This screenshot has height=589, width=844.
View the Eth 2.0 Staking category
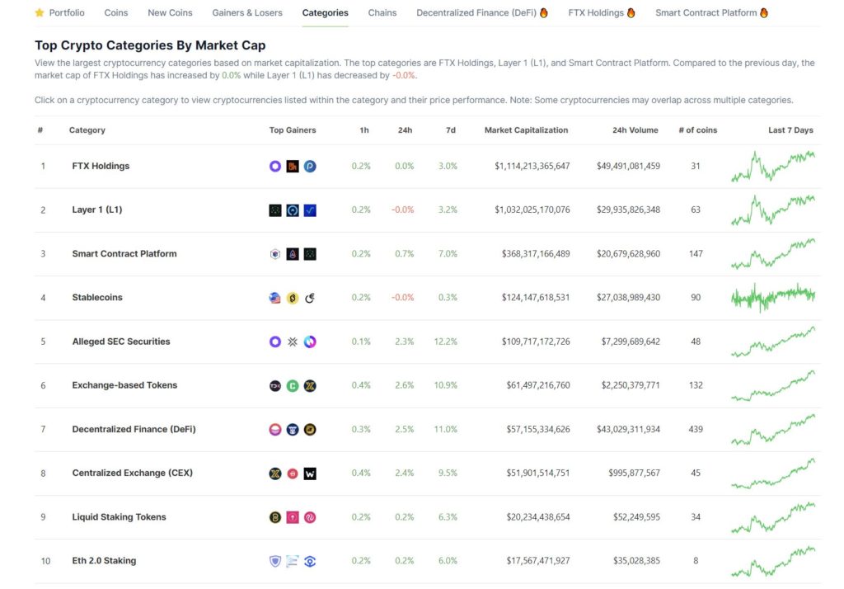tap(104, 561)
